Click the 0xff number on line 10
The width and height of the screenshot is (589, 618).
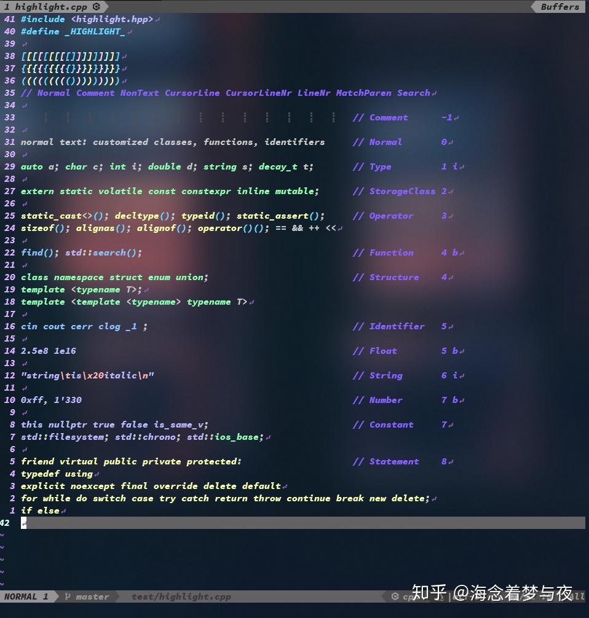coord(31,400)
